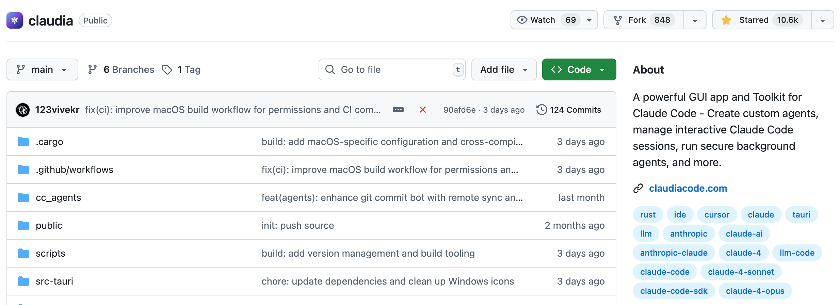840x305 pixels.
Task: Click the src-tauri folder icon
Action: pyautogui.click(x=23, y=281)
